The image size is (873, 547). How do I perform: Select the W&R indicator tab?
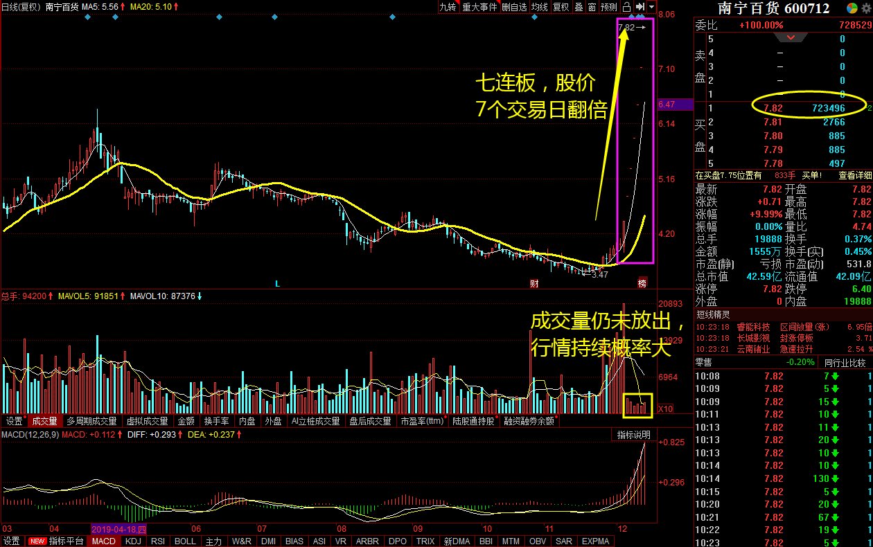(x=242, y=541)
